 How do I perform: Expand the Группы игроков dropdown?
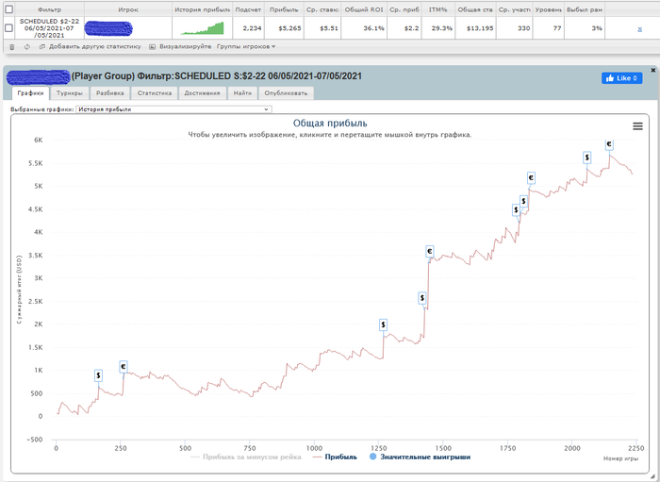(x=246, y=47)
